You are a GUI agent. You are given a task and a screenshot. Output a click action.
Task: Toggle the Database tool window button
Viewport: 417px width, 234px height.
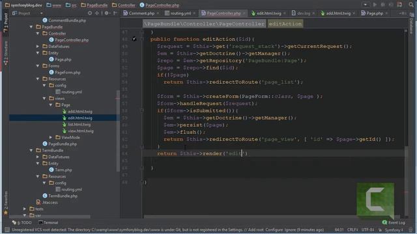click(x=411, y=23)
